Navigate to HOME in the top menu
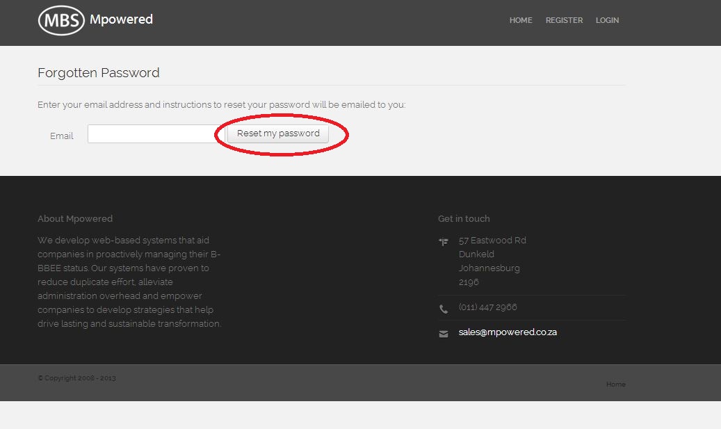The width and height of the screenshot is (721, 429). (x=520, y=20)
